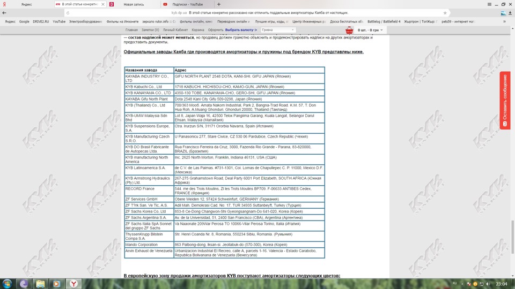
Task: Switch to the Яндекс tab
Action: 27,4
